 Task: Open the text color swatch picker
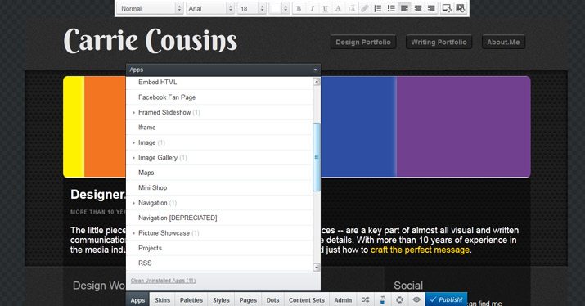tap(279, 8)
